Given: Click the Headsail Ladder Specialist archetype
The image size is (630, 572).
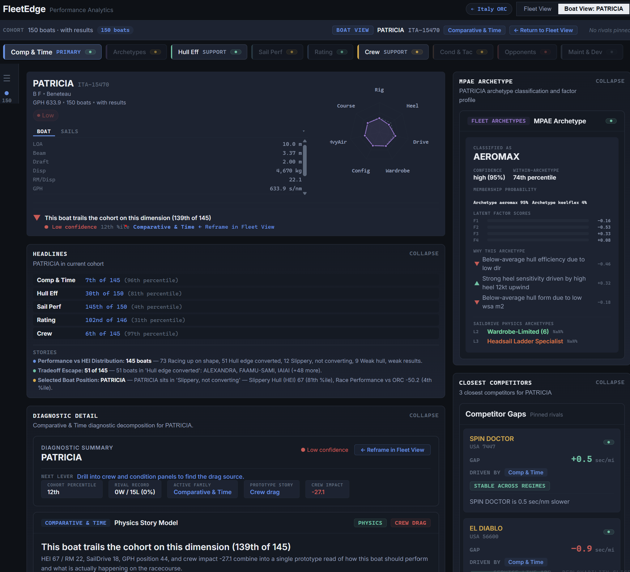Looking at the screenshot, I should 525,341.
